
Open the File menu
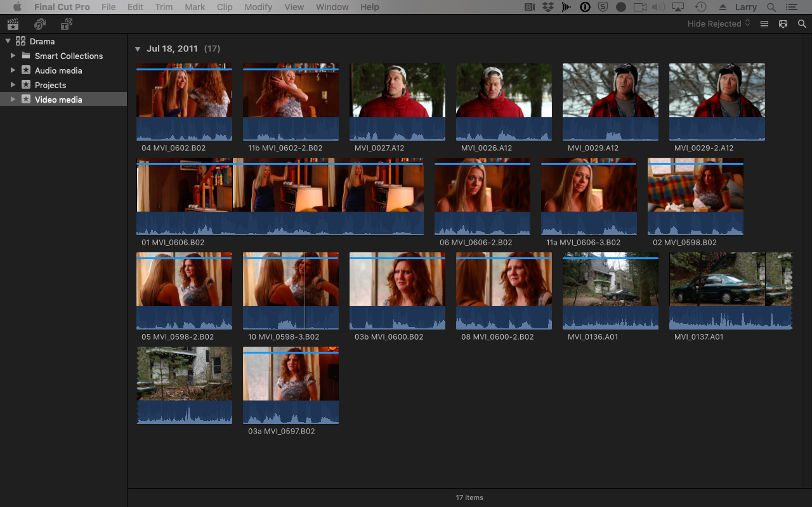(x=108, y=7)
